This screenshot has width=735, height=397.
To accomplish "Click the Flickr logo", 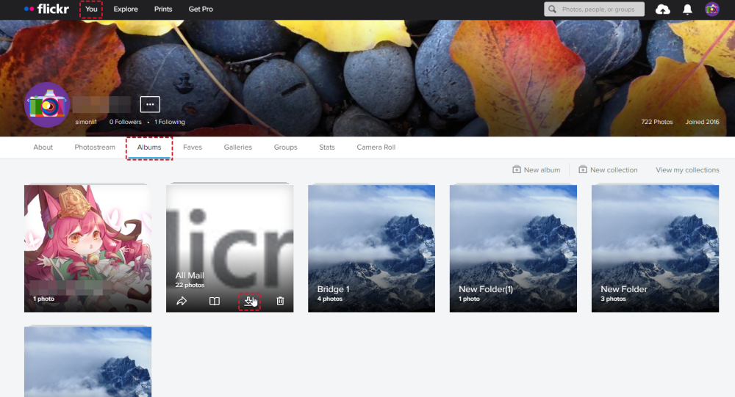I will (46, 9).
